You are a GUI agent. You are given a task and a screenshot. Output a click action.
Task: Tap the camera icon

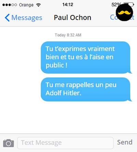coord(9,143)
